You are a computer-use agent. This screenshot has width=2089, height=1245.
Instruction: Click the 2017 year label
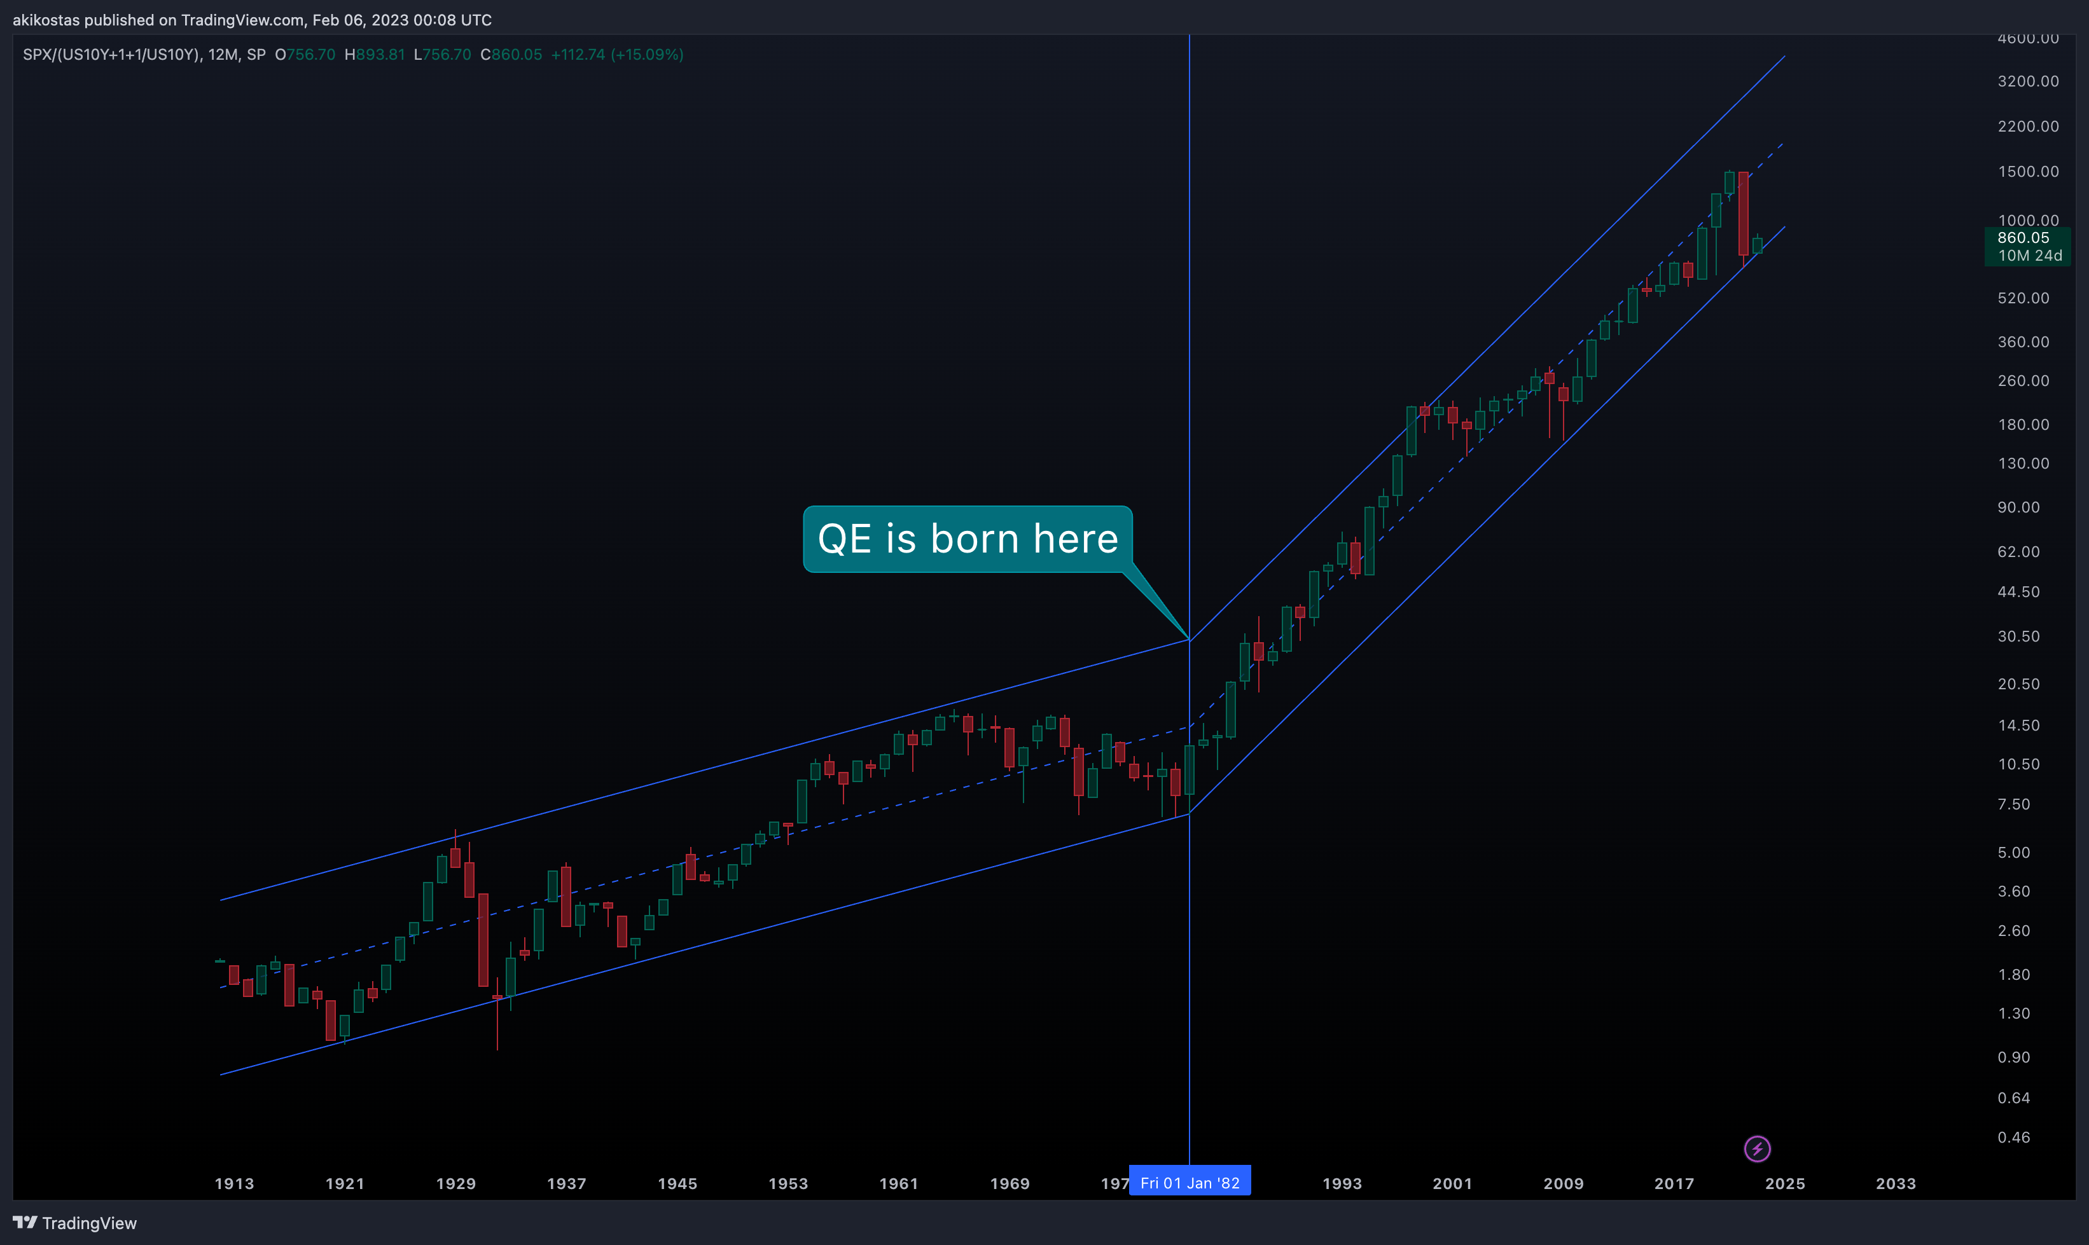[1674, 1184]
